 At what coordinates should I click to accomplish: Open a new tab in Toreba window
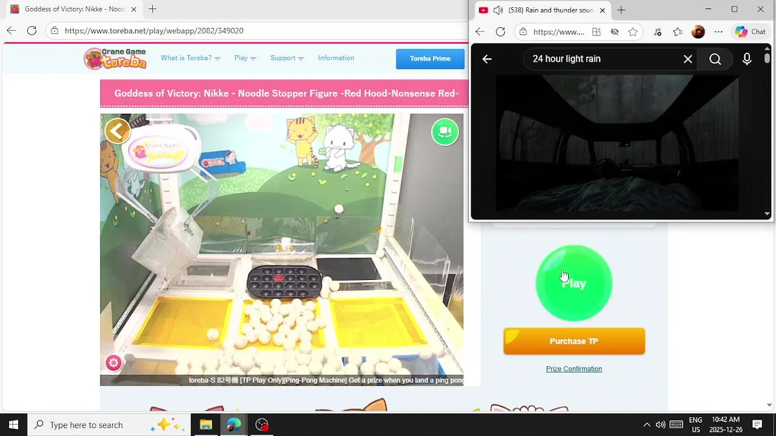[153, 9]
